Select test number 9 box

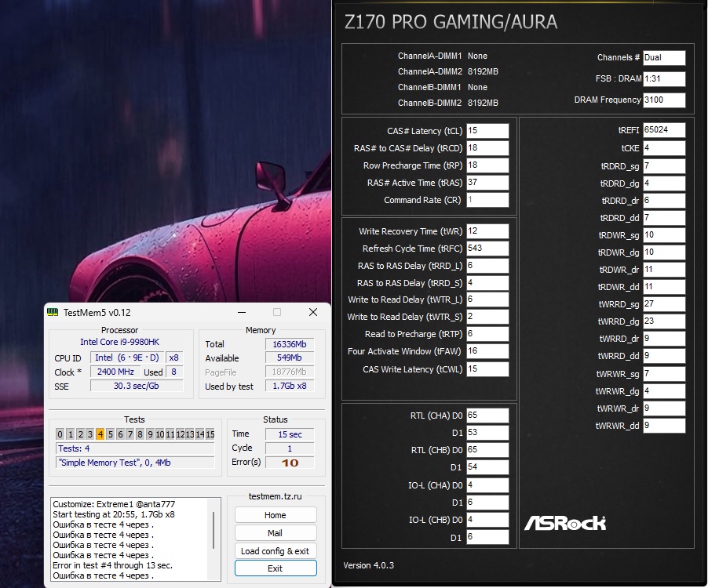click(149, 434)
